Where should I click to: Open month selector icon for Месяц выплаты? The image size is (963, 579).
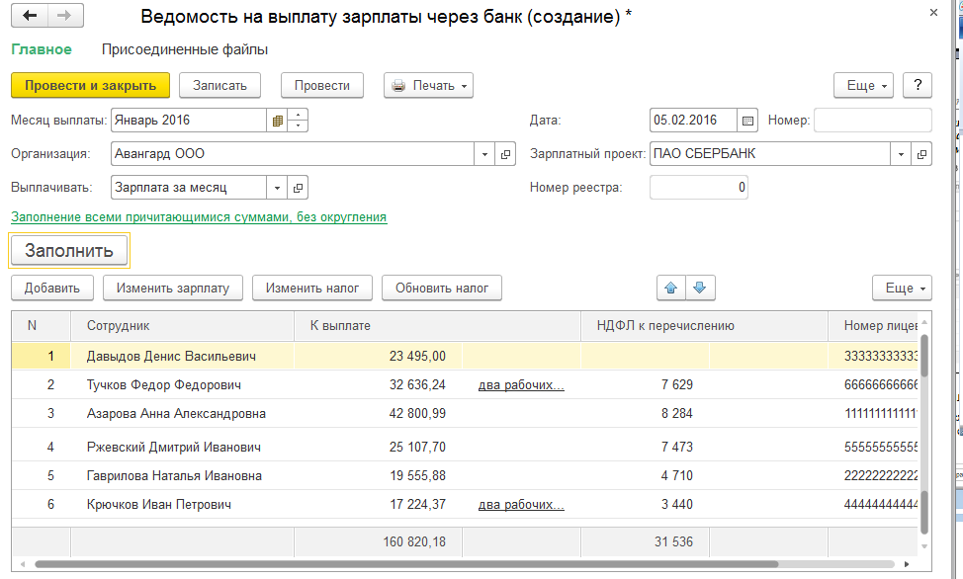pyautogui.click(x=278, y=121)
